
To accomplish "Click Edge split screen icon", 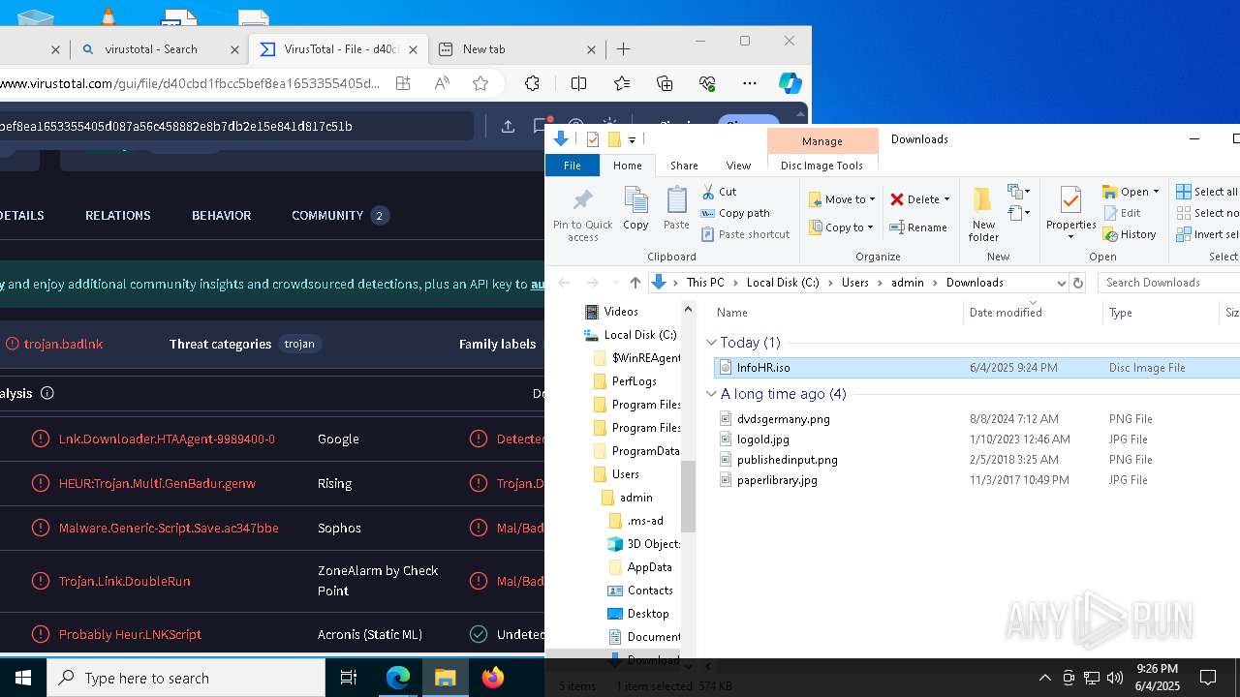I will pos(578,83).
